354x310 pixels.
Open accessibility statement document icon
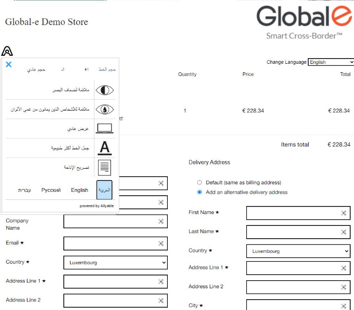pyautogui.click(x=104, y=167)
